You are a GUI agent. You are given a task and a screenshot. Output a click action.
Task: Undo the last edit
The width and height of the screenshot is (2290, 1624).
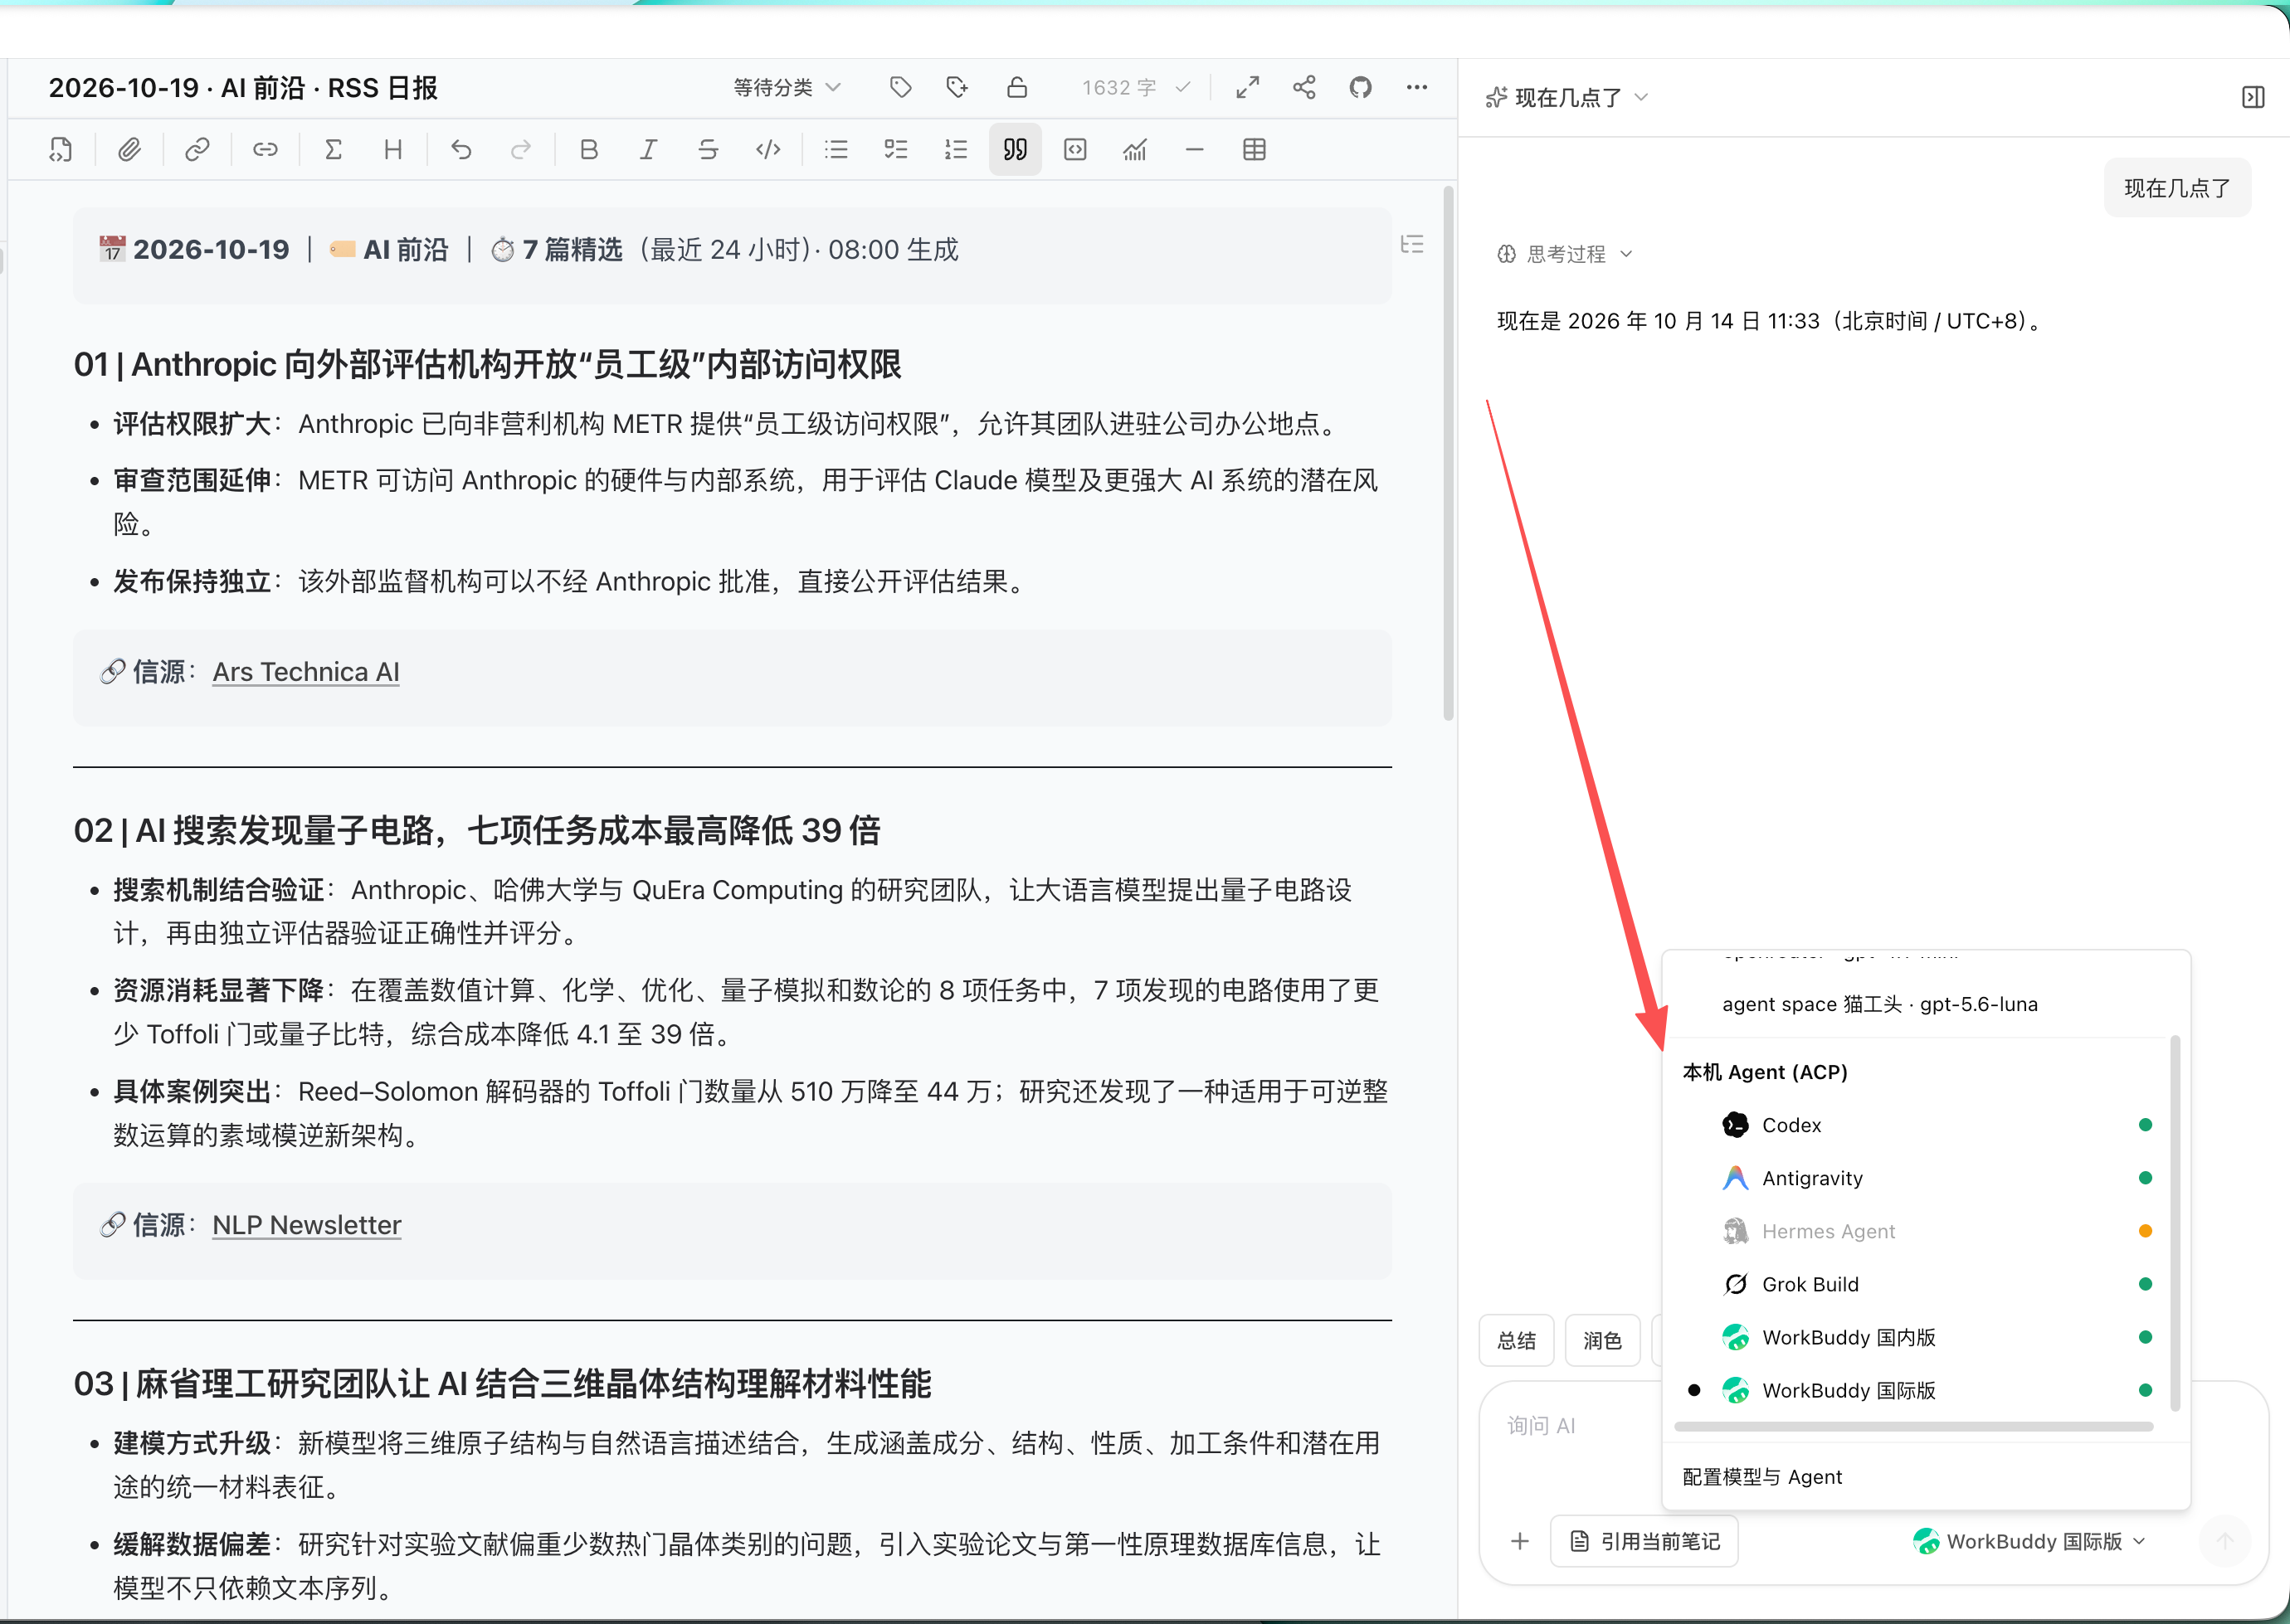[x=461, y=150]
